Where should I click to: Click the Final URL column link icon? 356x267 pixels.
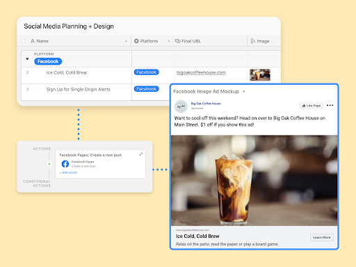[177, 41]
